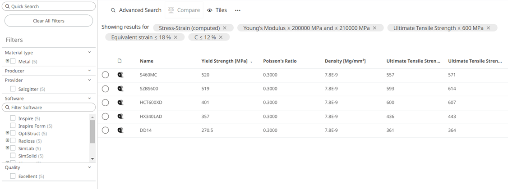Click the document icon column header
This screenshot has height=189, width=508.
[120, 61]
